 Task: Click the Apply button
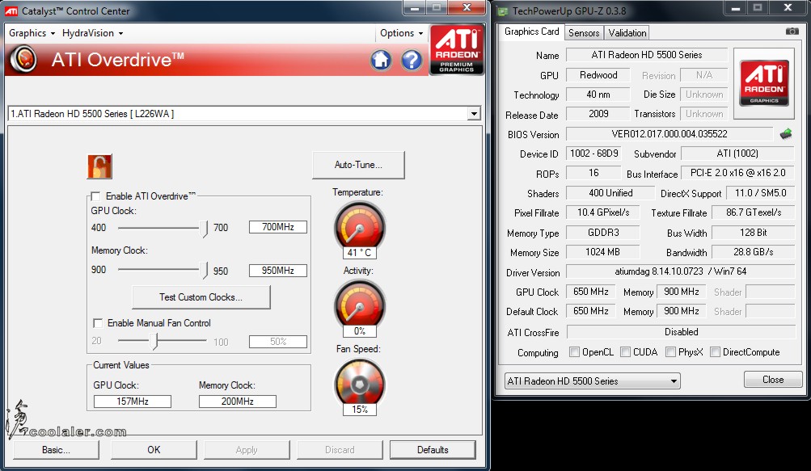click(247, 450)
